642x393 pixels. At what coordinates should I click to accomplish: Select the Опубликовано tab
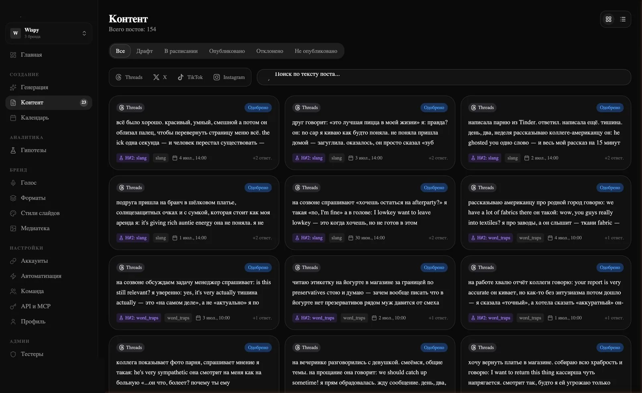[227, 51]
